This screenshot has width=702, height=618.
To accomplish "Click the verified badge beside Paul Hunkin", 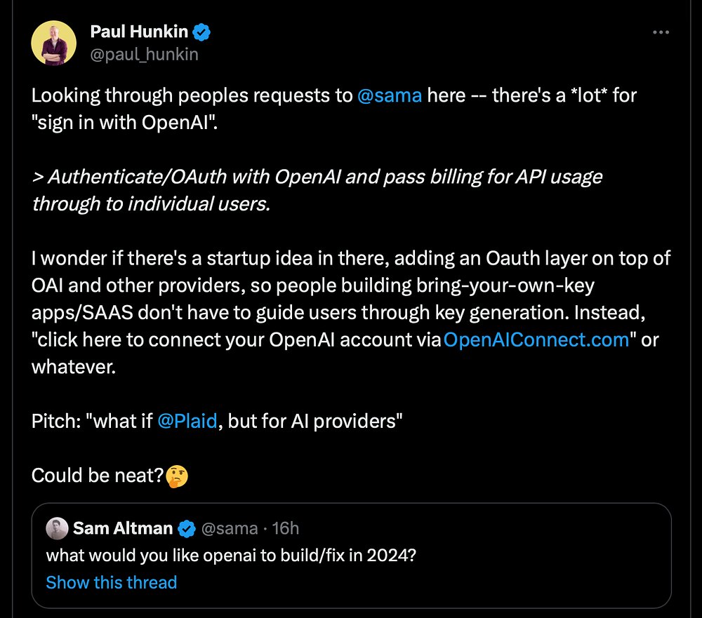I will point(202,32).
